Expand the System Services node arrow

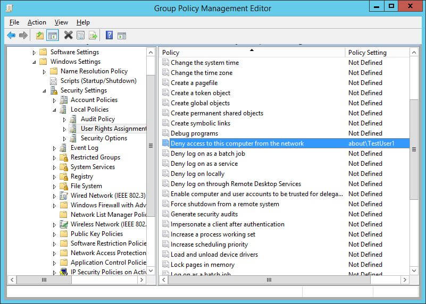[x=54, y=167]
